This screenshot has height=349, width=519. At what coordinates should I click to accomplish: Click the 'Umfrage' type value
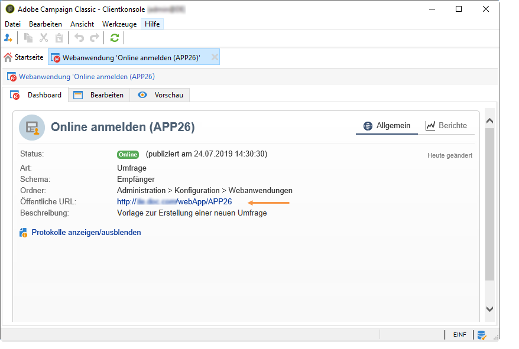point(132,168)
